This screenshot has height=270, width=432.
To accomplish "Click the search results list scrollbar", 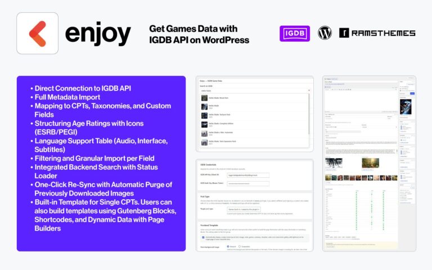I will tap(309, 114).
